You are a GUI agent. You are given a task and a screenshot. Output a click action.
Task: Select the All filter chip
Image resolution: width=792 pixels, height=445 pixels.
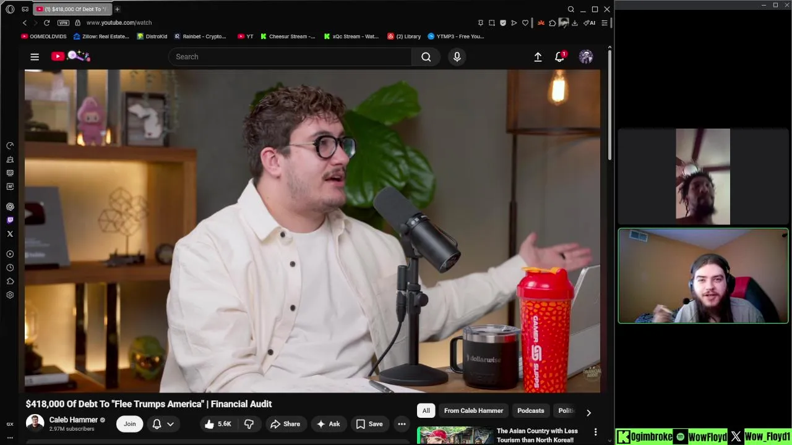click(x=426, y=410)
